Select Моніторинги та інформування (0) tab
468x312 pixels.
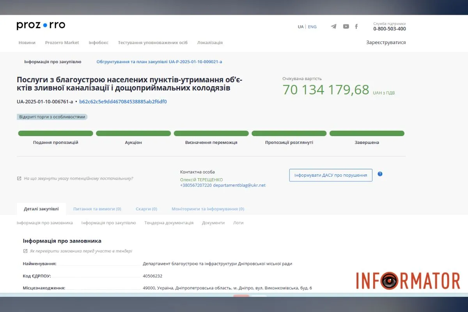click(x=208, y=209)
